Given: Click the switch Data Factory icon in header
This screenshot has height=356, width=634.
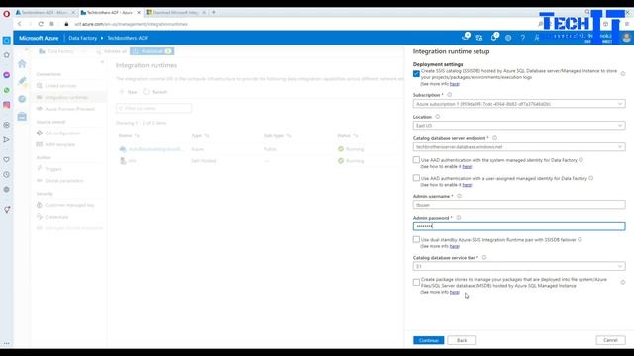Looking at the screenshot, I should [x=479, y=38].
